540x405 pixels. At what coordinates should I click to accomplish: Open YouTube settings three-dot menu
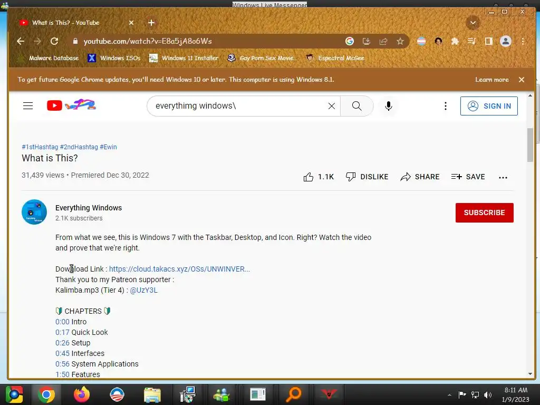[x=445, y=106]
